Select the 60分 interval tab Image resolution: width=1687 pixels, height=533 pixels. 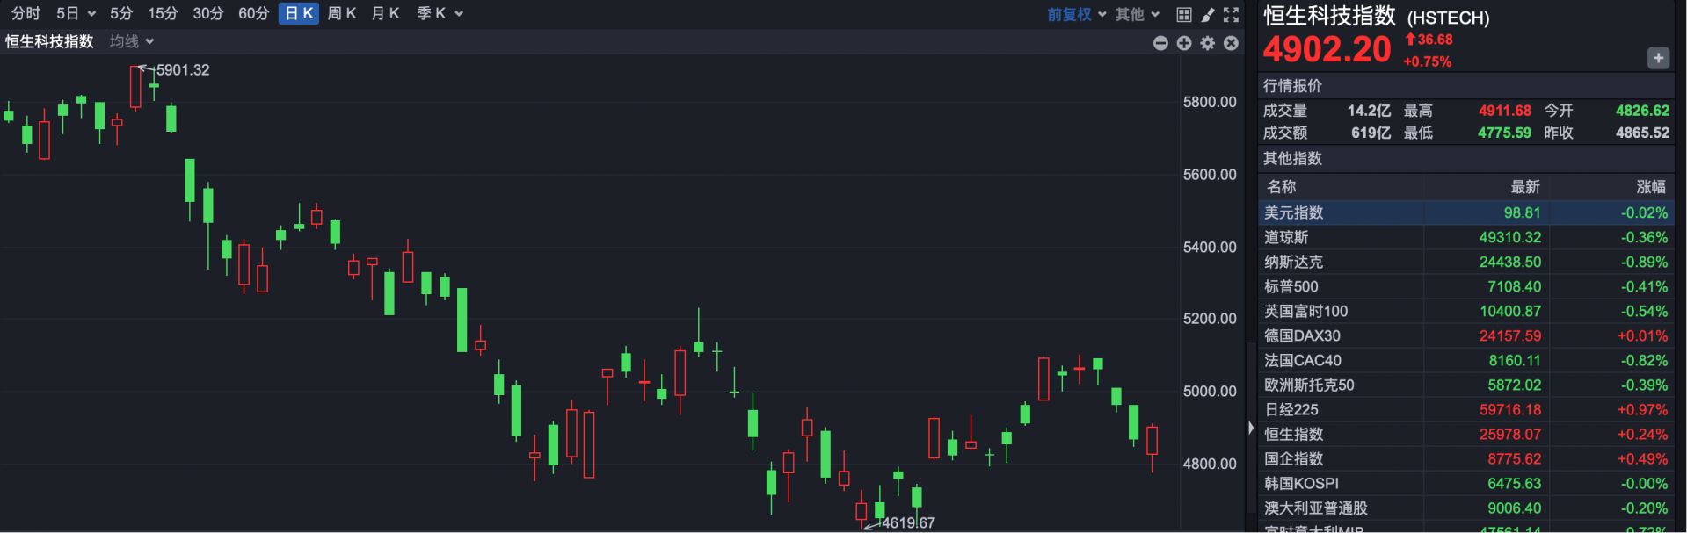click(253, 13)
